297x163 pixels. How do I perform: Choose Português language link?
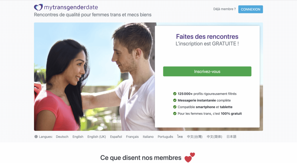coord(165,137)
